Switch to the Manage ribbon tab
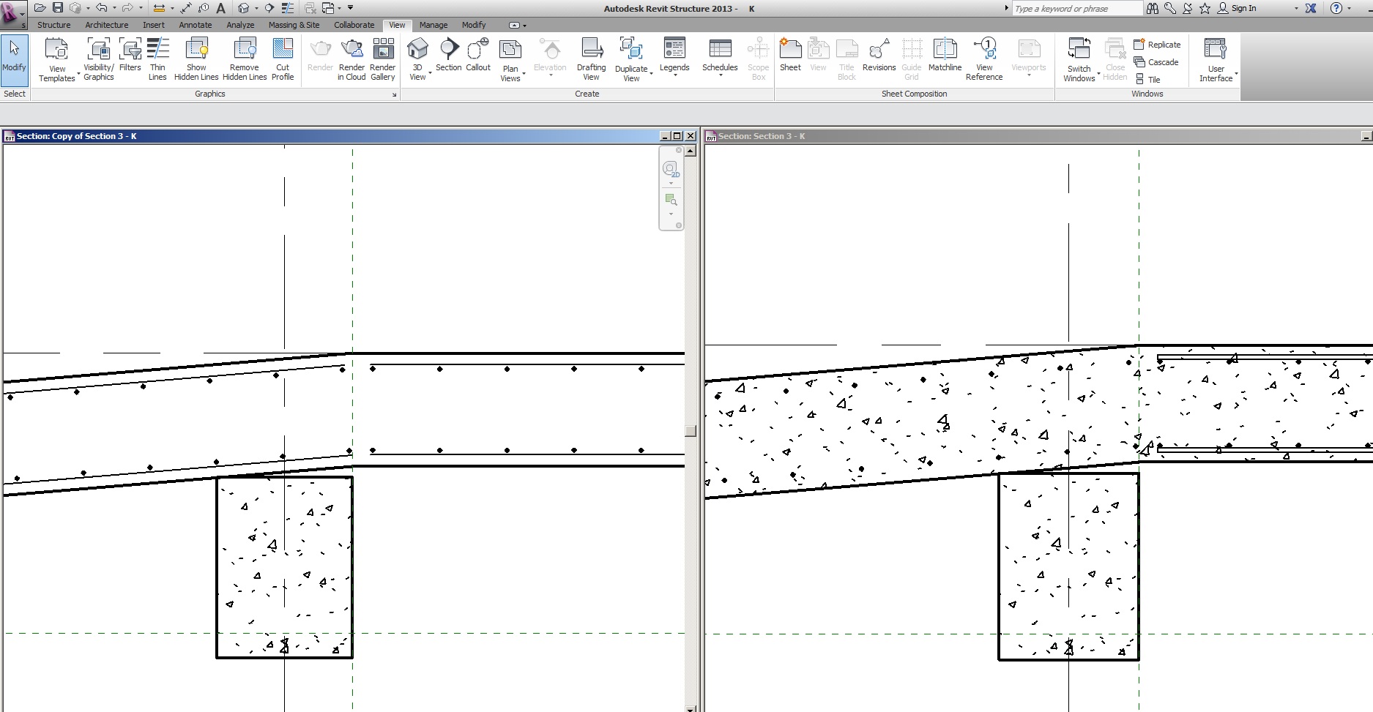This screenshot has width=1373, height=712. 434,24
